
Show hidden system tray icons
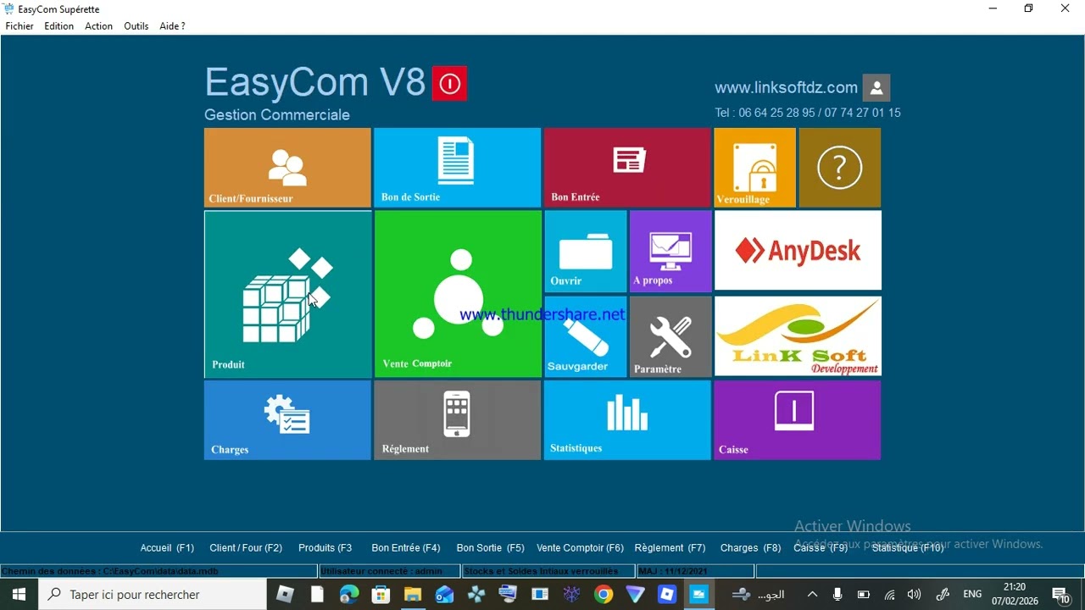point(812,595)
